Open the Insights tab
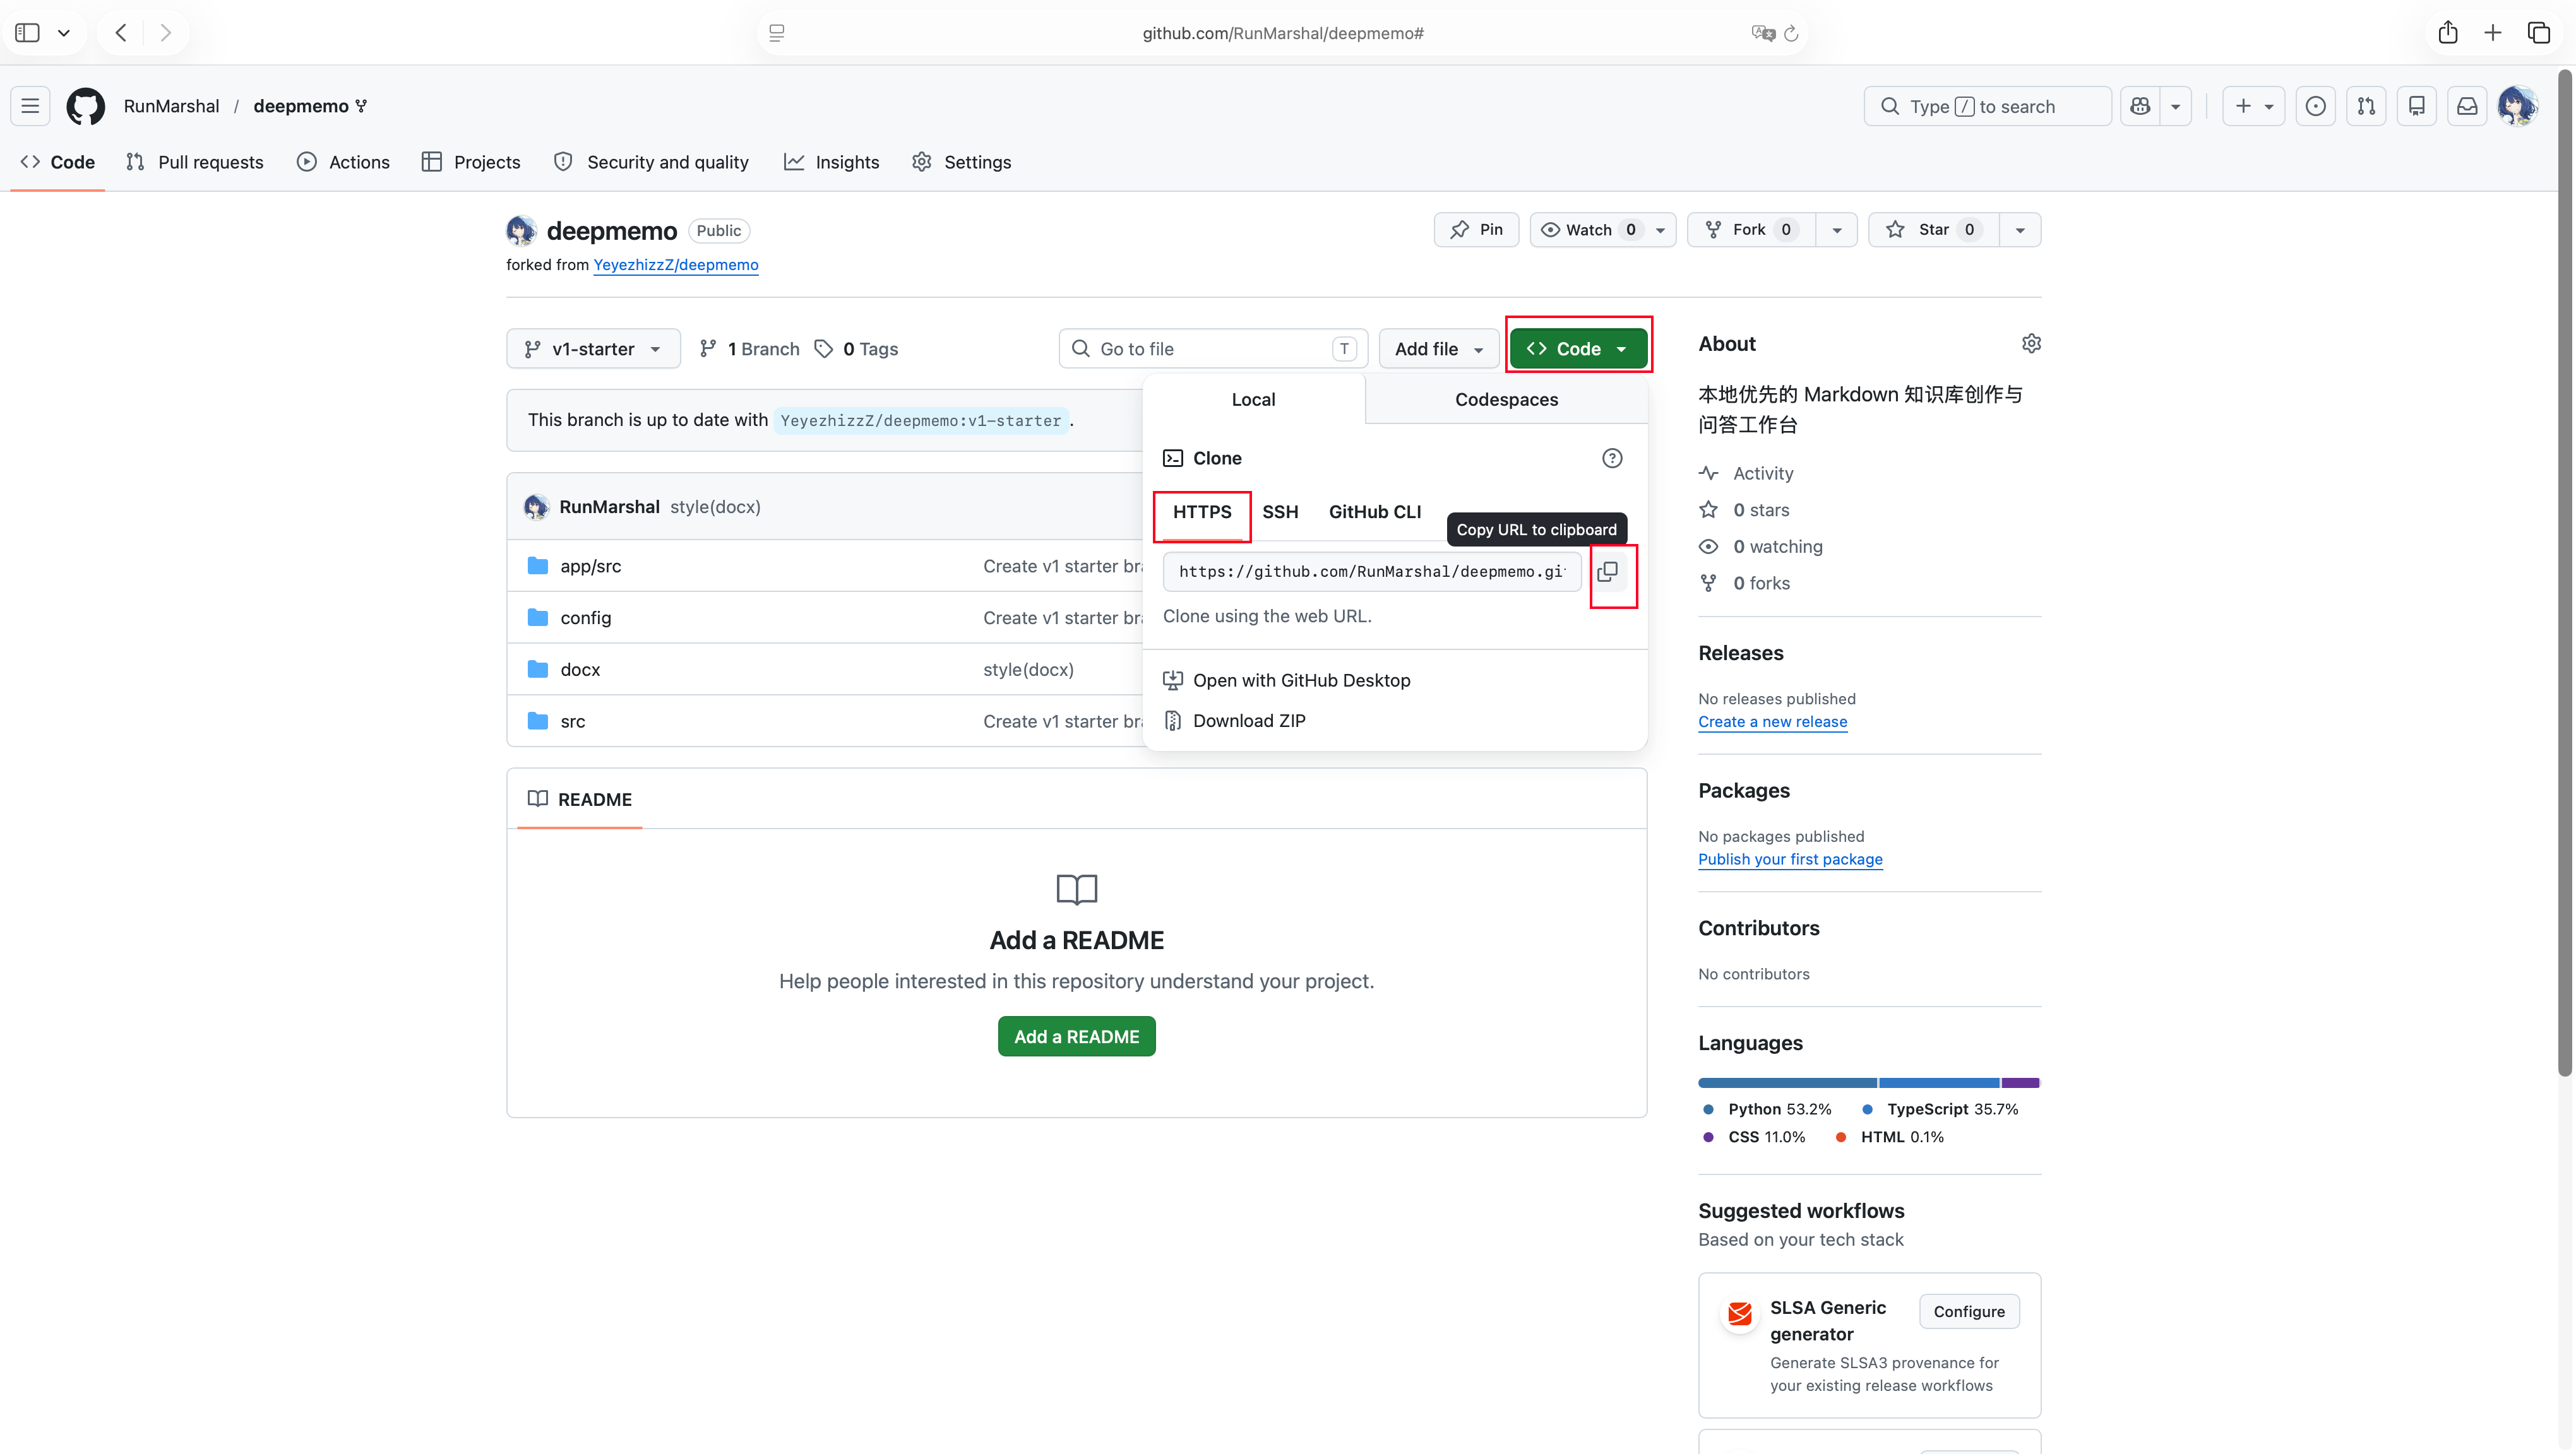2576x1454 pixels. click(832, 162)
